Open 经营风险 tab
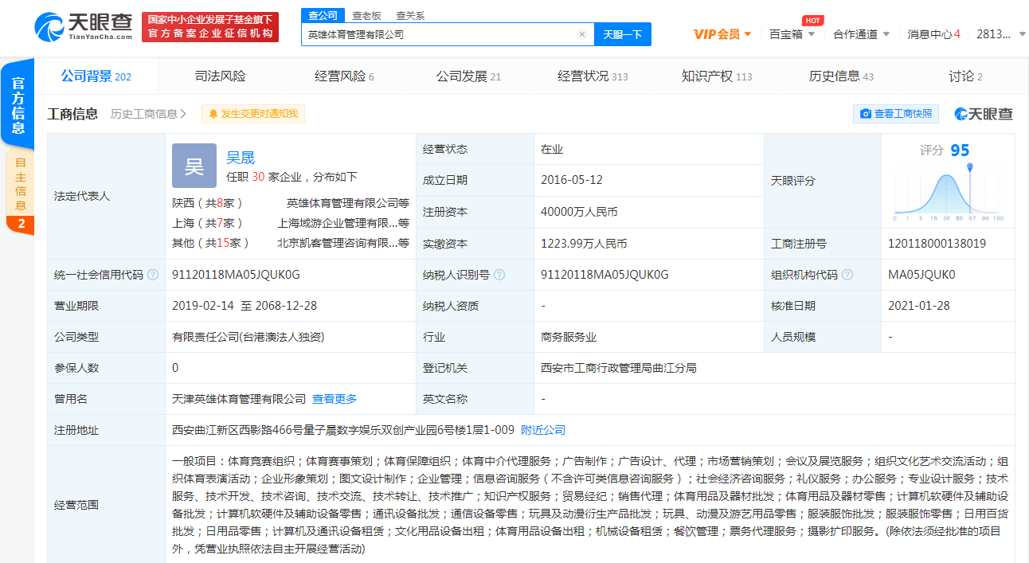 pyautogui.click(x=344, y=76)
